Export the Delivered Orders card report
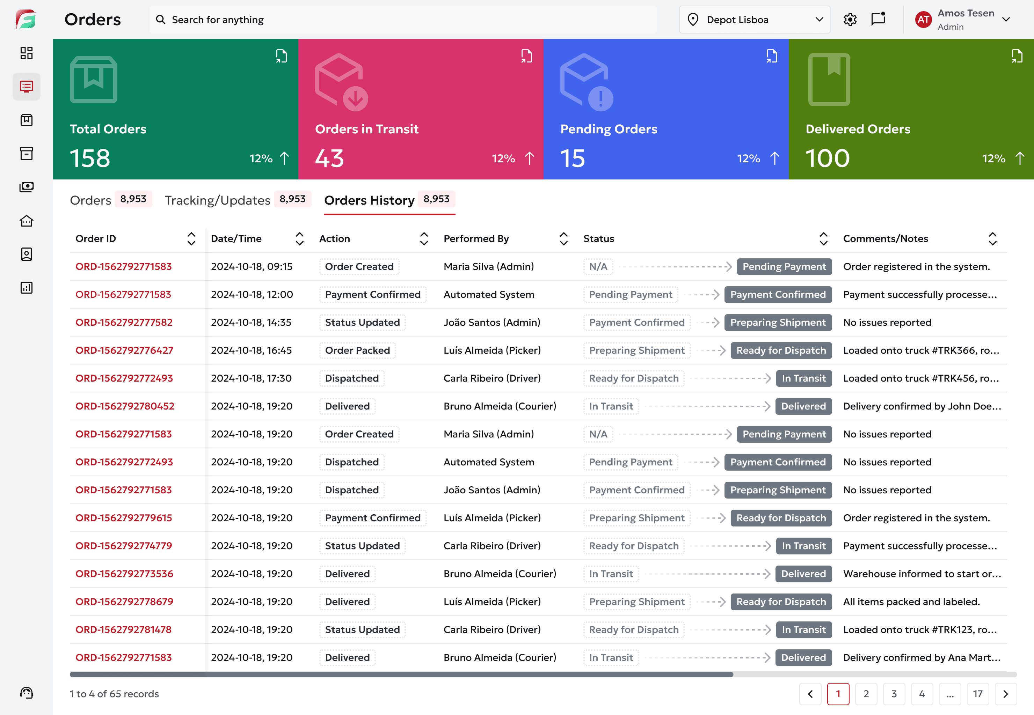Image resolution: width=1034 pixels, height=715 pixels. point(1017,56)
